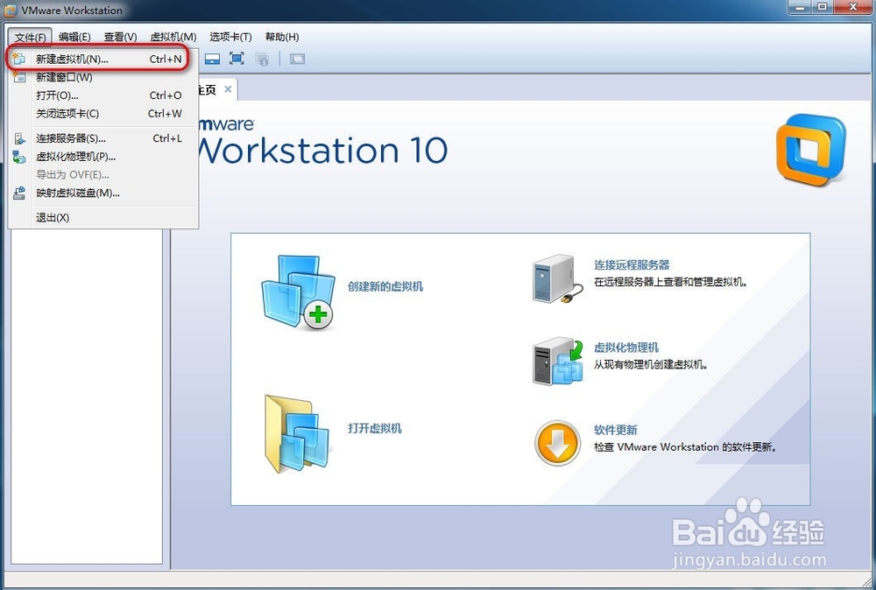876x590 pixels.
Task: Choose 退出(X) to exit the program
Action: 102,218
